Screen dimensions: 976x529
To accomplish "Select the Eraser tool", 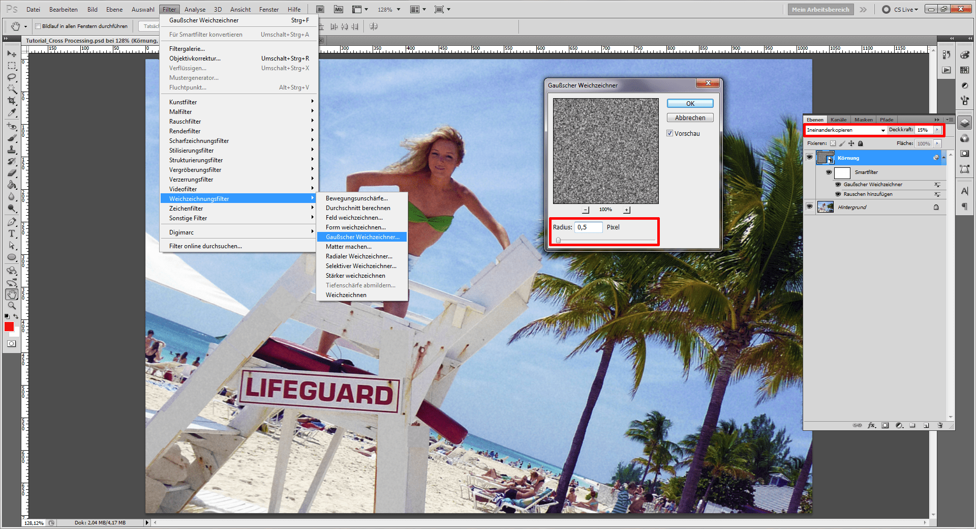I will [12, 173].
